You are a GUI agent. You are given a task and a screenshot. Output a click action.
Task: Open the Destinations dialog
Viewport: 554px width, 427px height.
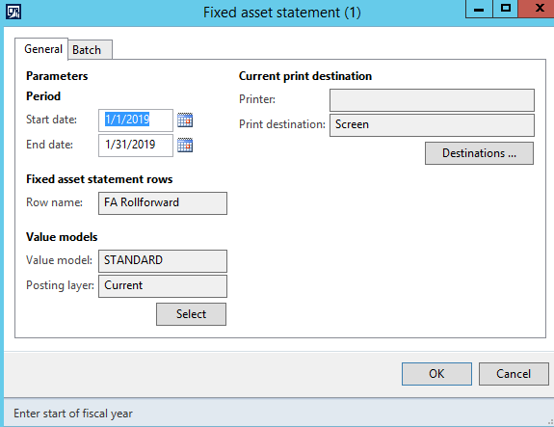479,153
